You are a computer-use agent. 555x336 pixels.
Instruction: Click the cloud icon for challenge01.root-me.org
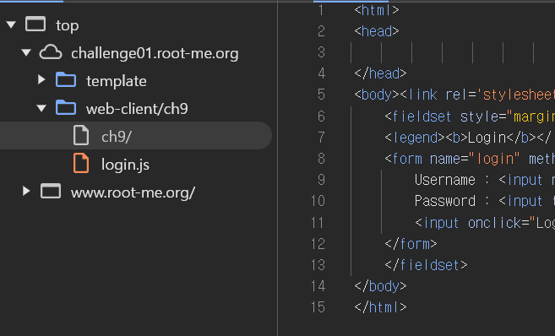[51, 52]
